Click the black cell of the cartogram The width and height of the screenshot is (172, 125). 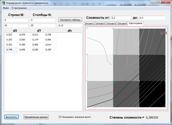point(152,94)
